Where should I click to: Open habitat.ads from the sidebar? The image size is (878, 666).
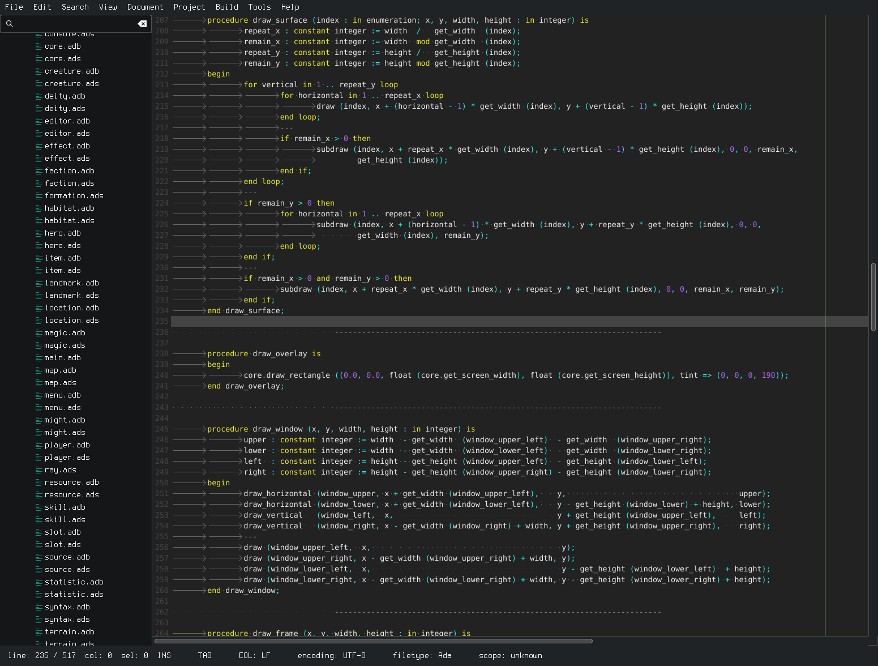(69, 221)
